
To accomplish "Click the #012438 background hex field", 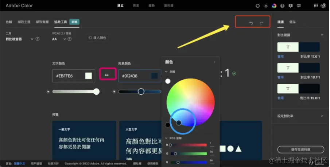I will (140, 76).
